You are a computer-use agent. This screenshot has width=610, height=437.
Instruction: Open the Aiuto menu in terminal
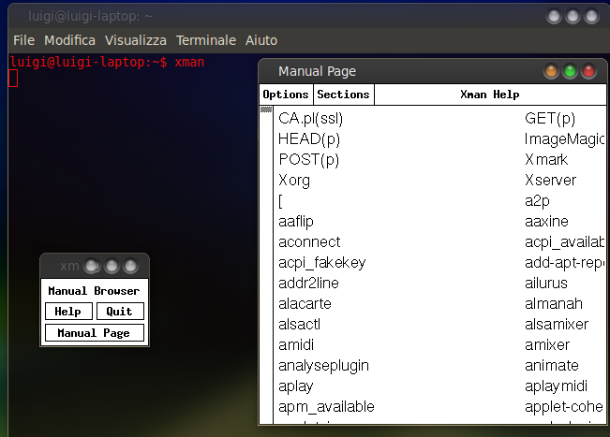261,40
